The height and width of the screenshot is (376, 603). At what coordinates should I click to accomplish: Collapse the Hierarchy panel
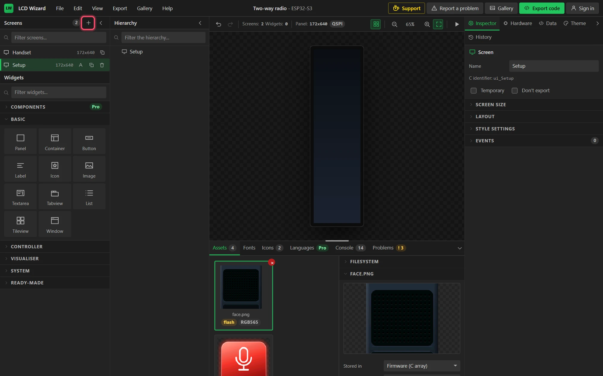tap(200, 23)
